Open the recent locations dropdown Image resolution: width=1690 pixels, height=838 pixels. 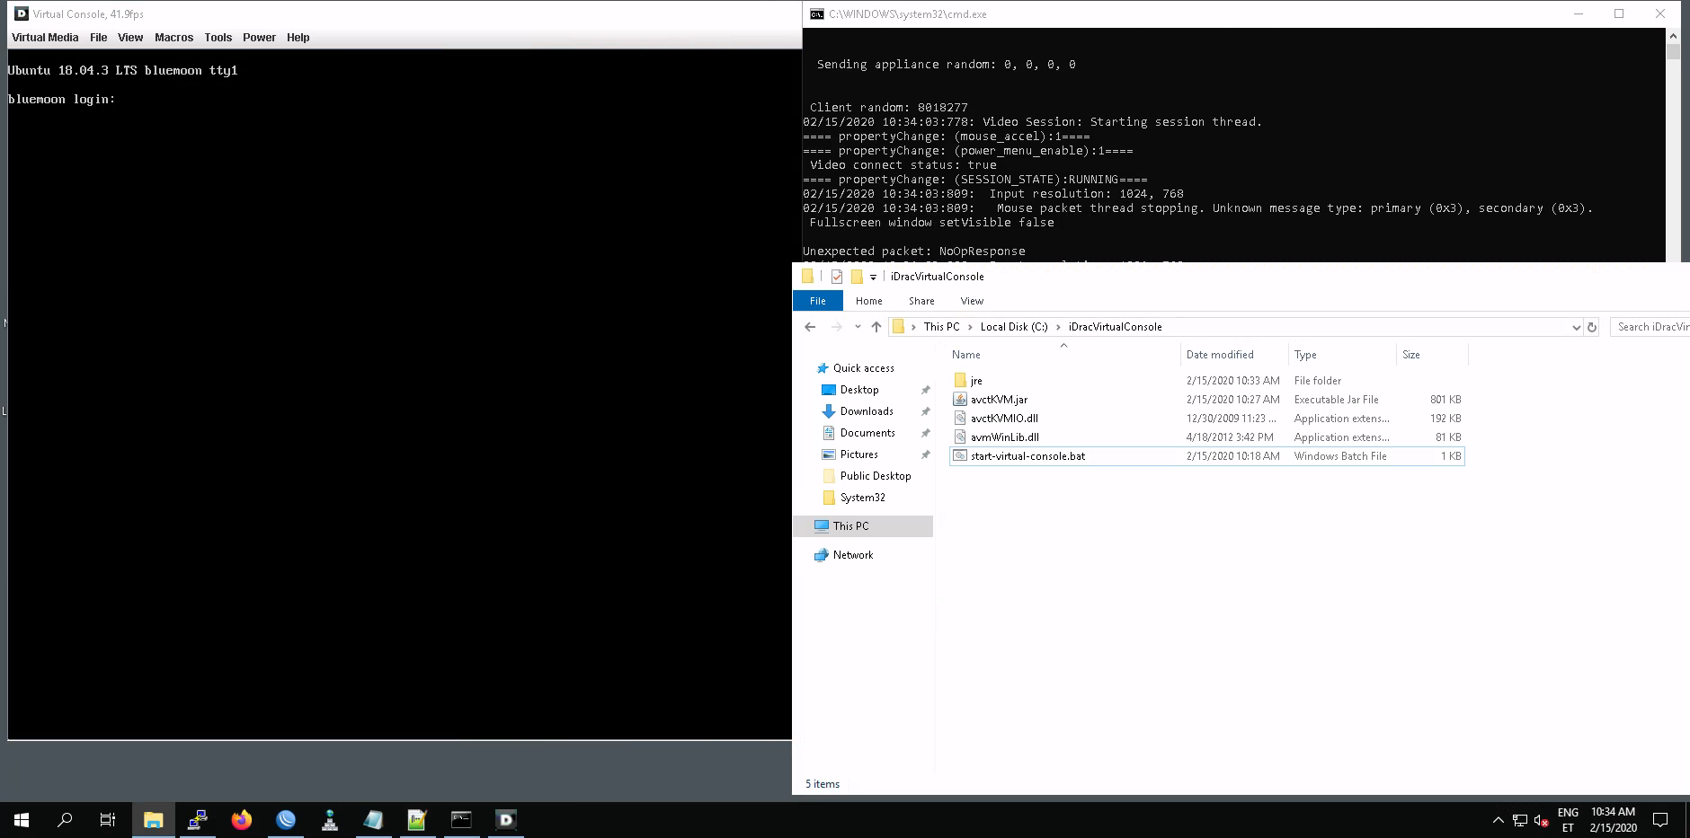point(858,327)
